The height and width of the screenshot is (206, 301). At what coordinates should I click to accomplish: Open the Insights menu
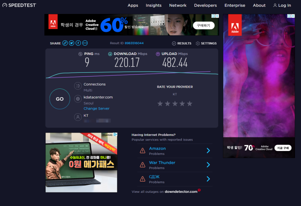154,5
